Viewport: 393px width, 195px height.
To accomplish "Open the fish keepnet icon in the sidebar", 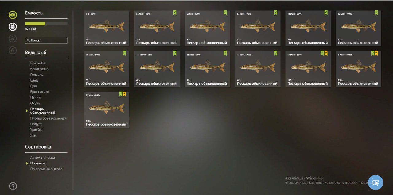I will pos(13,15).
